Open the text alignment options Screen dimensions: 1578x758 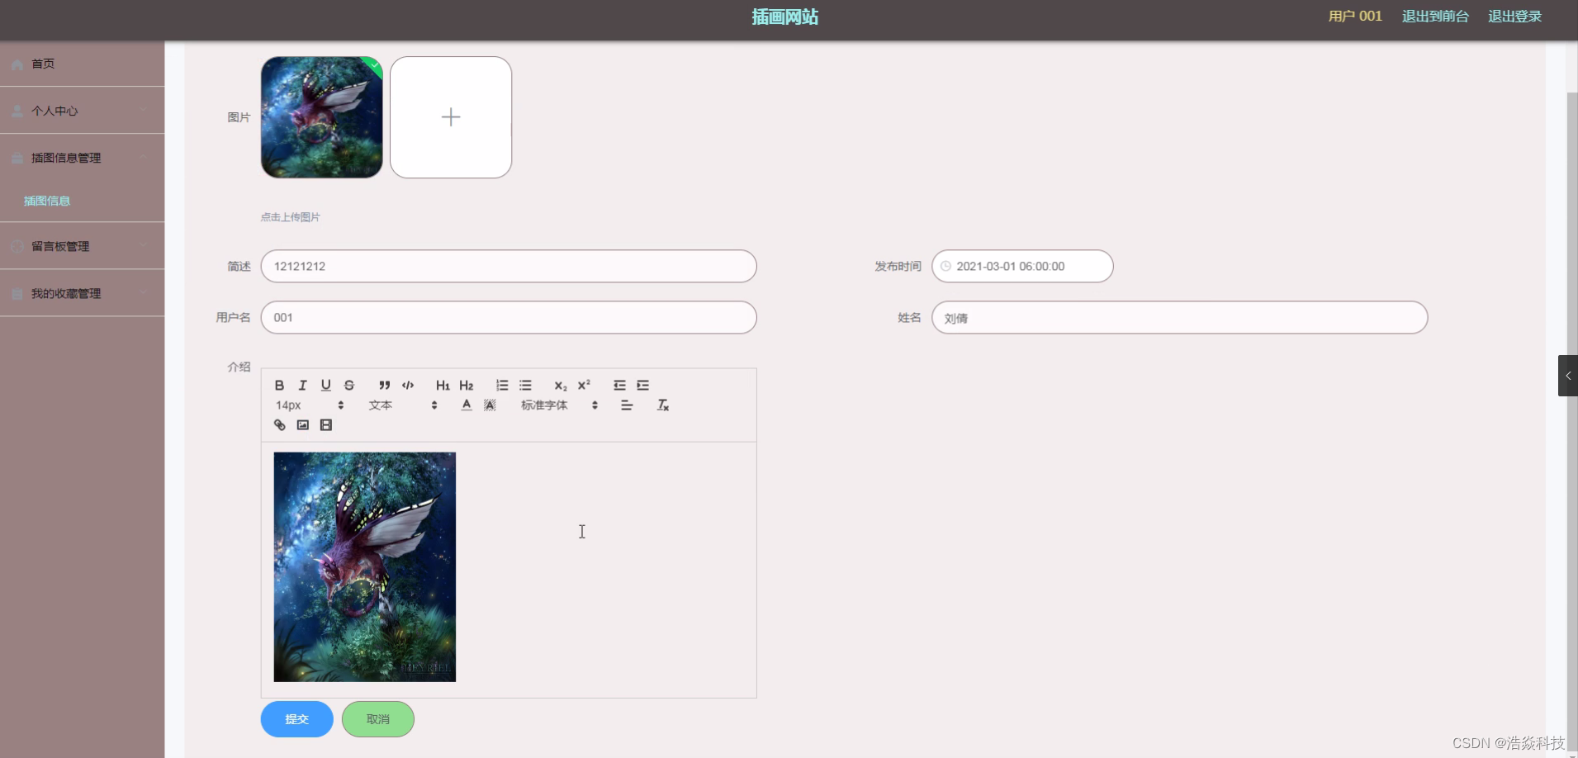coord(627,405)
